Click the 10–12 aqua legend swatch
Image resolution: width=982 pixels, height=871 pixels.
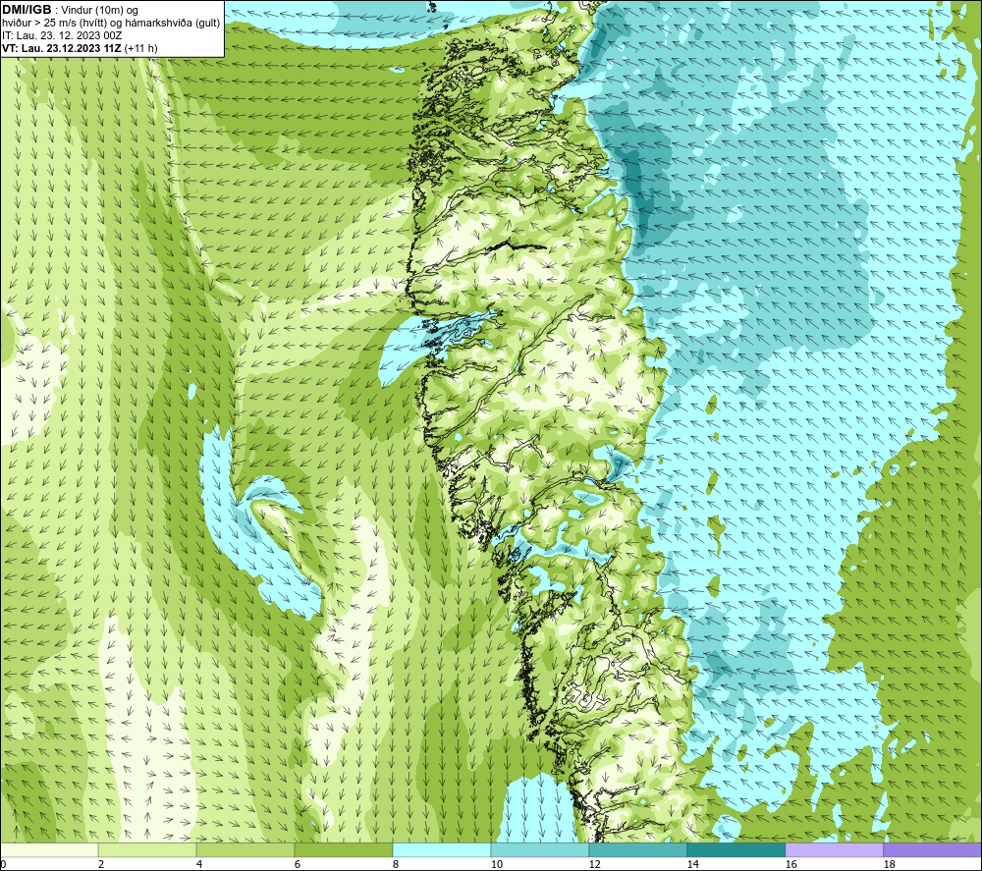coord(540,849)
